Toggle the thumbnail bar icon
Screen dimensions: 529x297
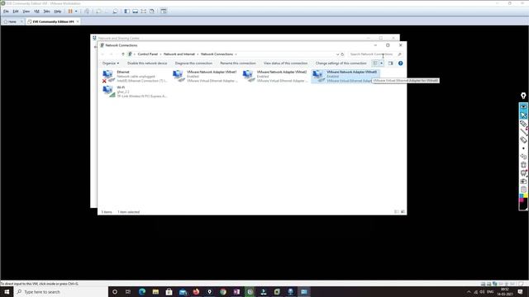pyautogui.click(x=135, y=12)
